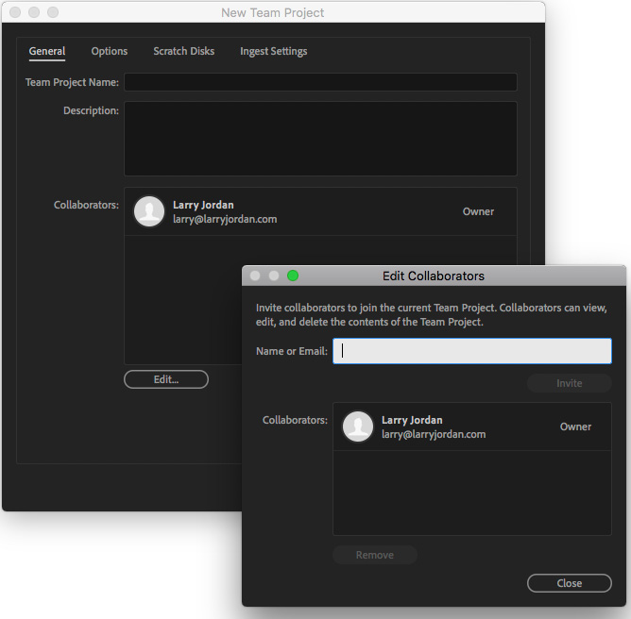Click larry@larryjordan.com in New Team Project list
Screen dimensions: 631x619
[x=225, y=220]
